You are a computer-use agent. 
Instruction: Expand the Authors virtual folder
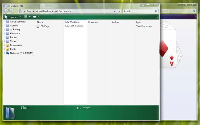(4, 26)
